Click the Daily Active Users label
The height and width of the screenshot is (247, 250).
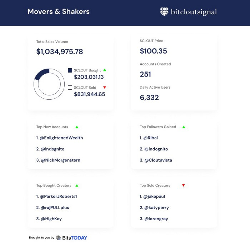[155, 87]
